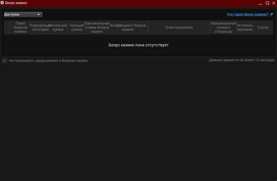The image size is (277, 181).
Task: Sort by 'Коэффициент бонуса казино' column
Action: point(128,27)
